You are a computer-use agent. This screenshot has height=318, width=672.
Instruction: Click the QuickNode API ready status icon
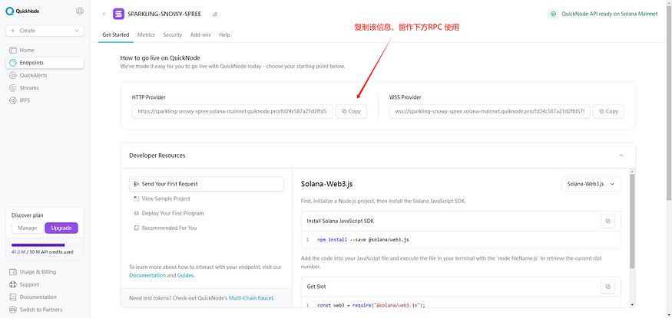pyautogui.click(x=553, y=14)
